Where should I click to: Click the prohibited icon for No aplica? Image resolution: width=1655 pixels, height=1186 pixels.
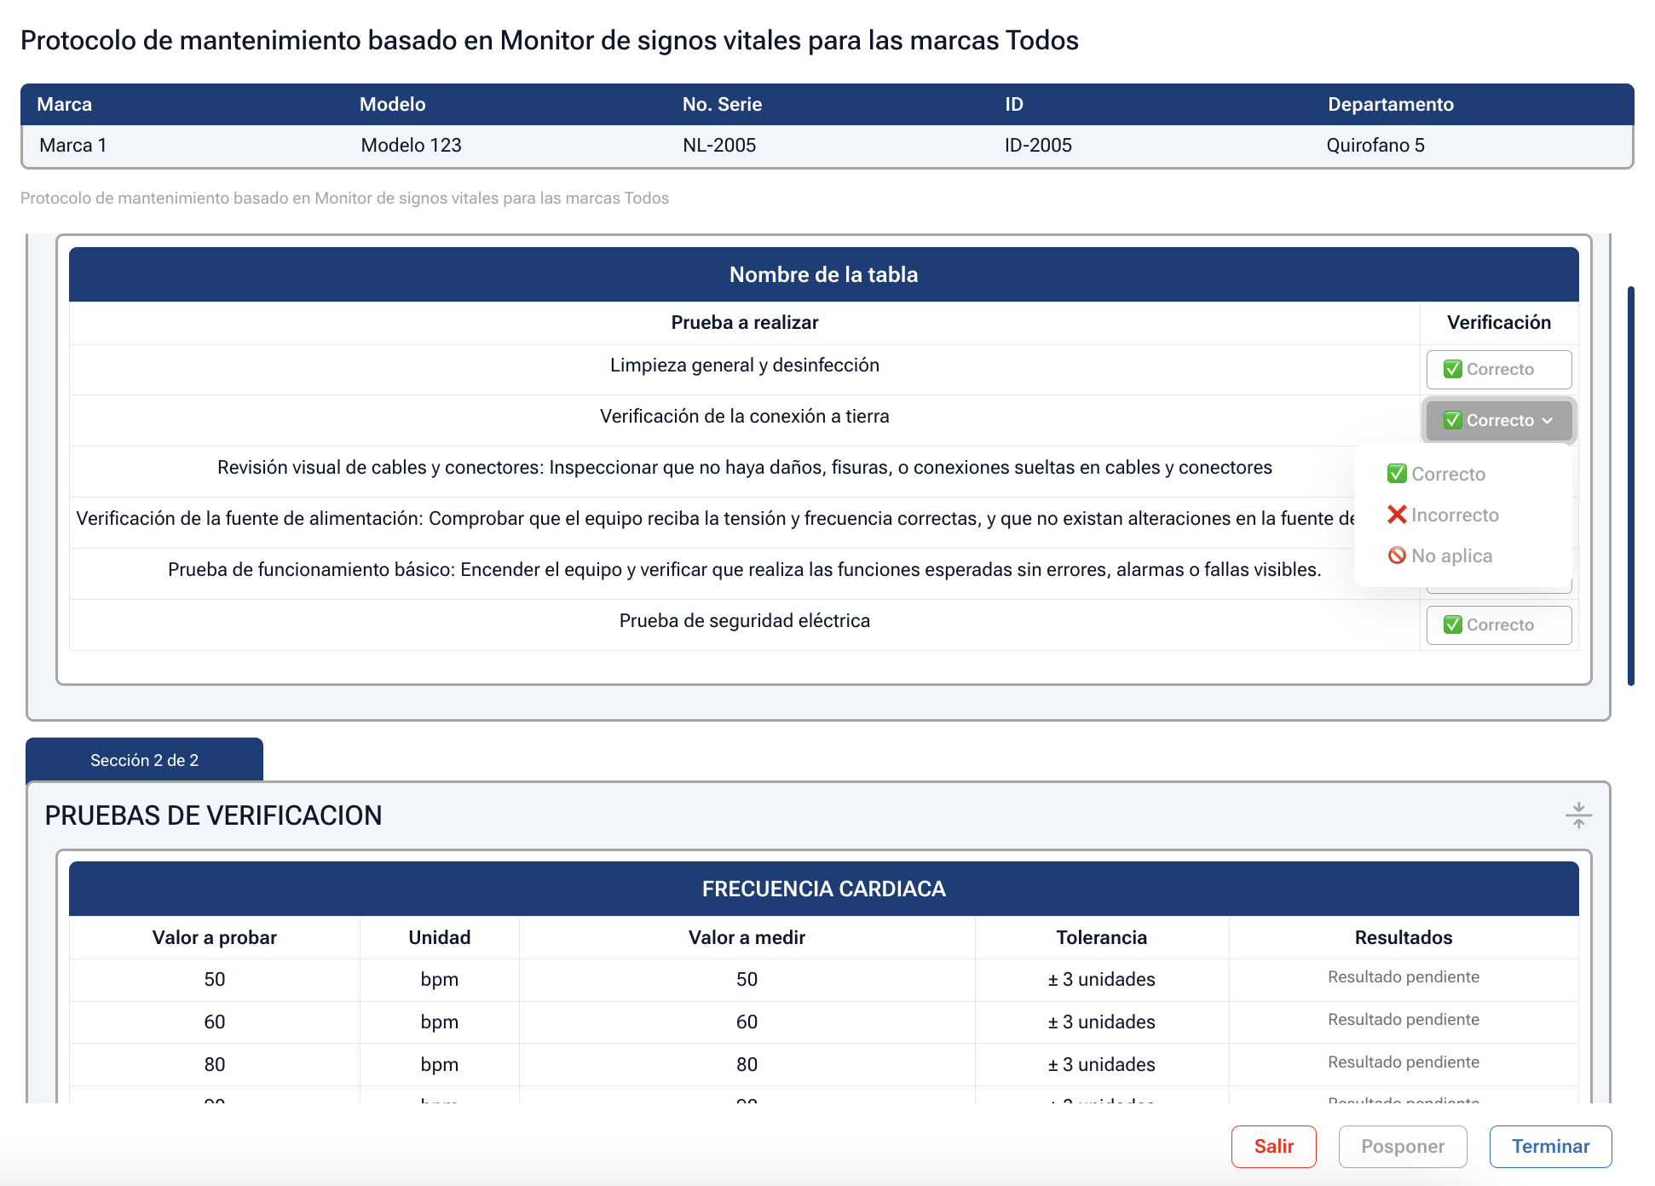pyautogui.click(x=1397, y=556)
